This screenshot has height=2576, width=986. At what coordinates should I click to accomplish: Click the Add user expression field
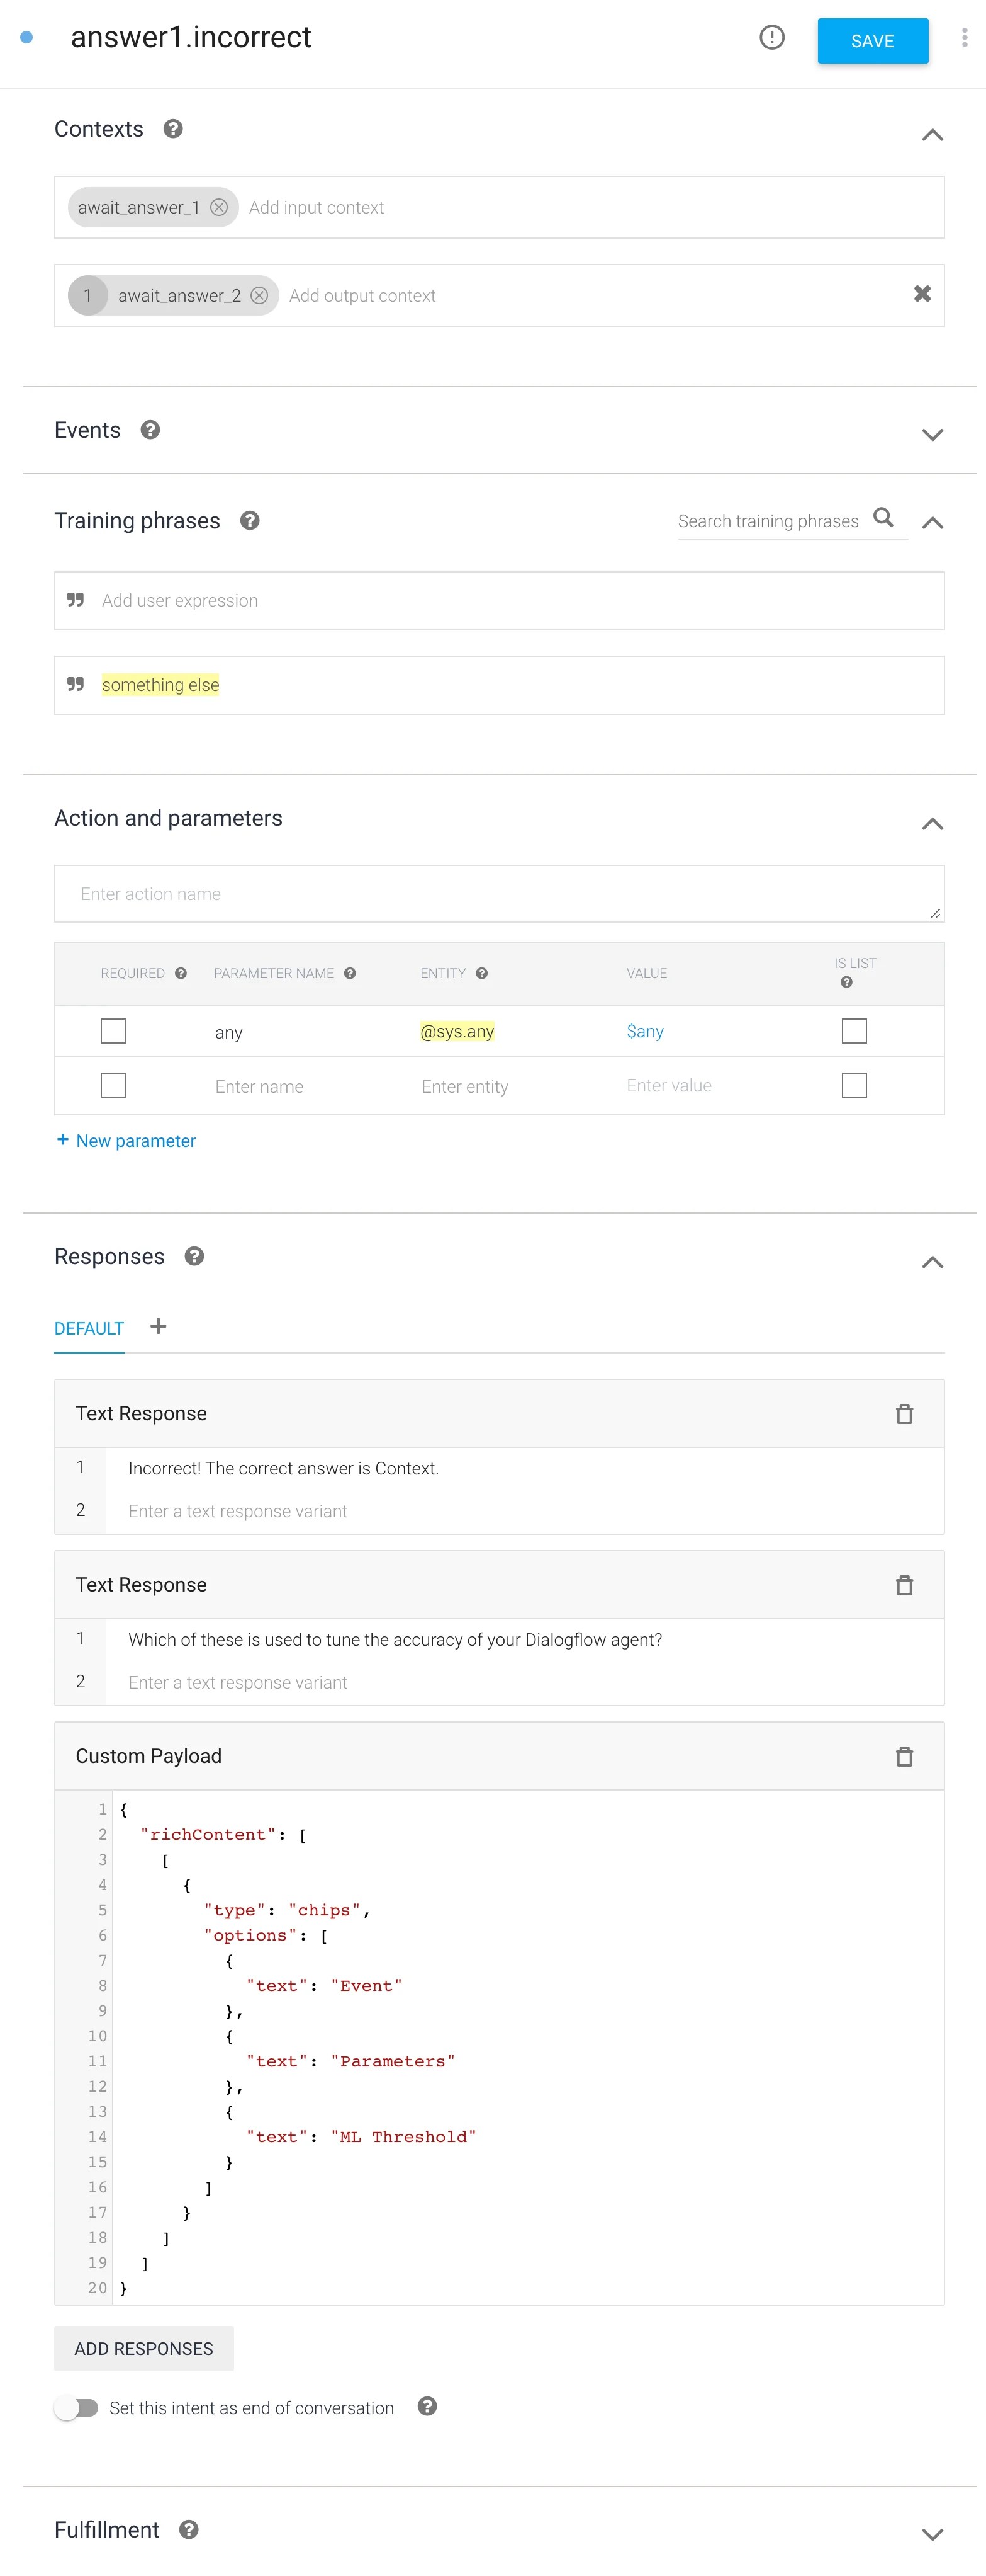tap(500, 601)
